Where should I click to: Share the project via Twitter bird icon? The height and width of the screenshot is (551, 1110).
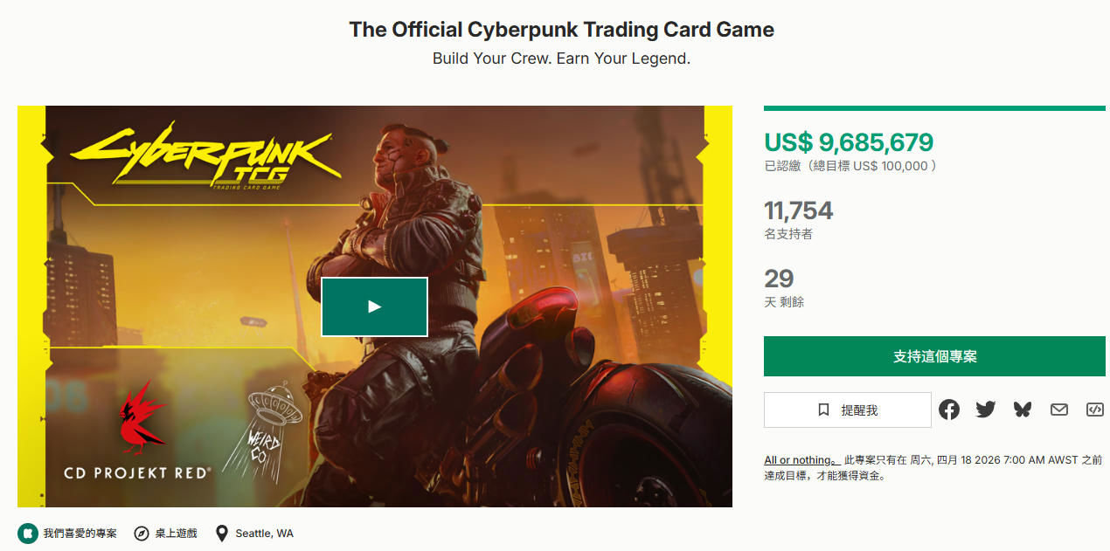click(x=986, y=409)
